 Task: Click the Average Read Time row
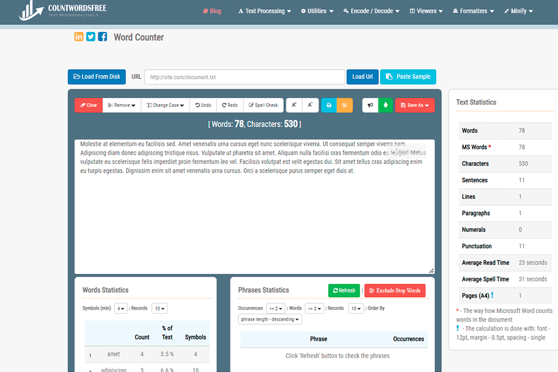pos(505,263)
